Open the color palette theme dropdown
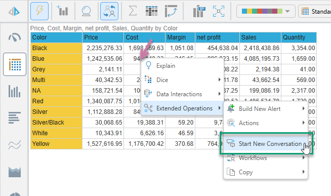 266,11
